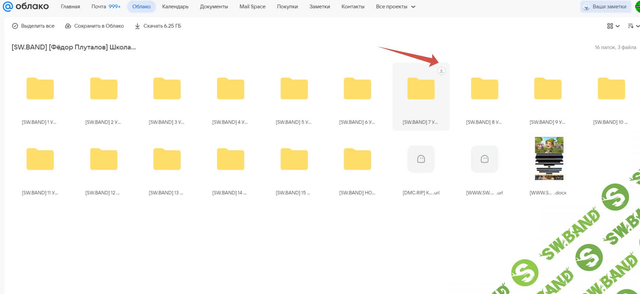Open the .docx file thumbnail preview
640x294 pixels.
point(549,159)
